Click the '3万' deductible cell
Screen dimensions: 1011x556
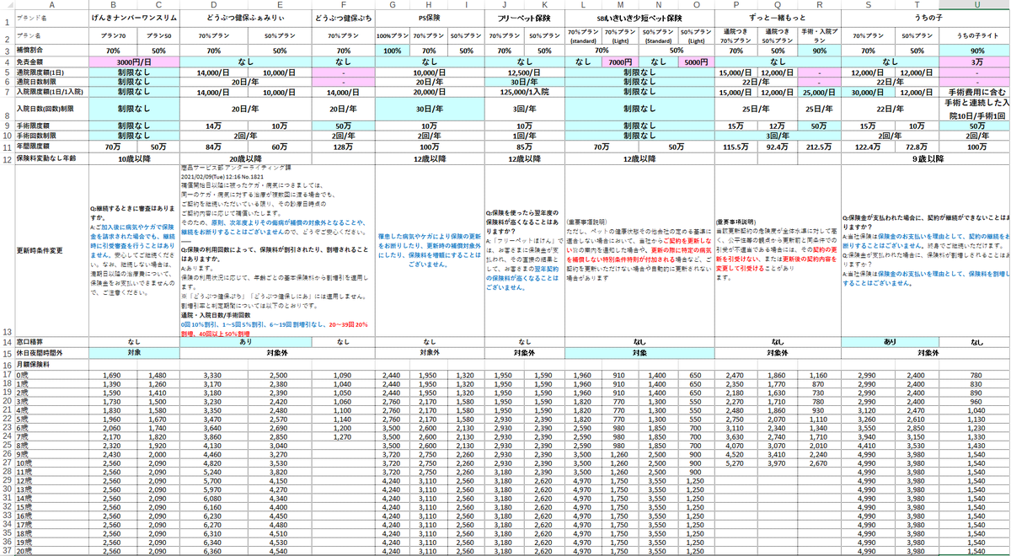pyautogui.click(x=976, y=61)
